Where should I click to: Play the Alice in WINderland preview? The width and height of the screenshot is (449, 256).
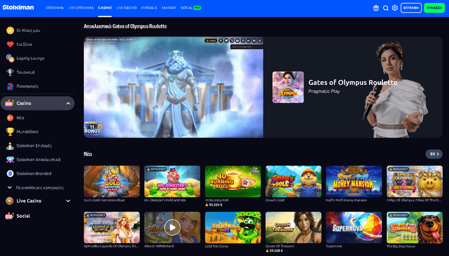(172, 227)
